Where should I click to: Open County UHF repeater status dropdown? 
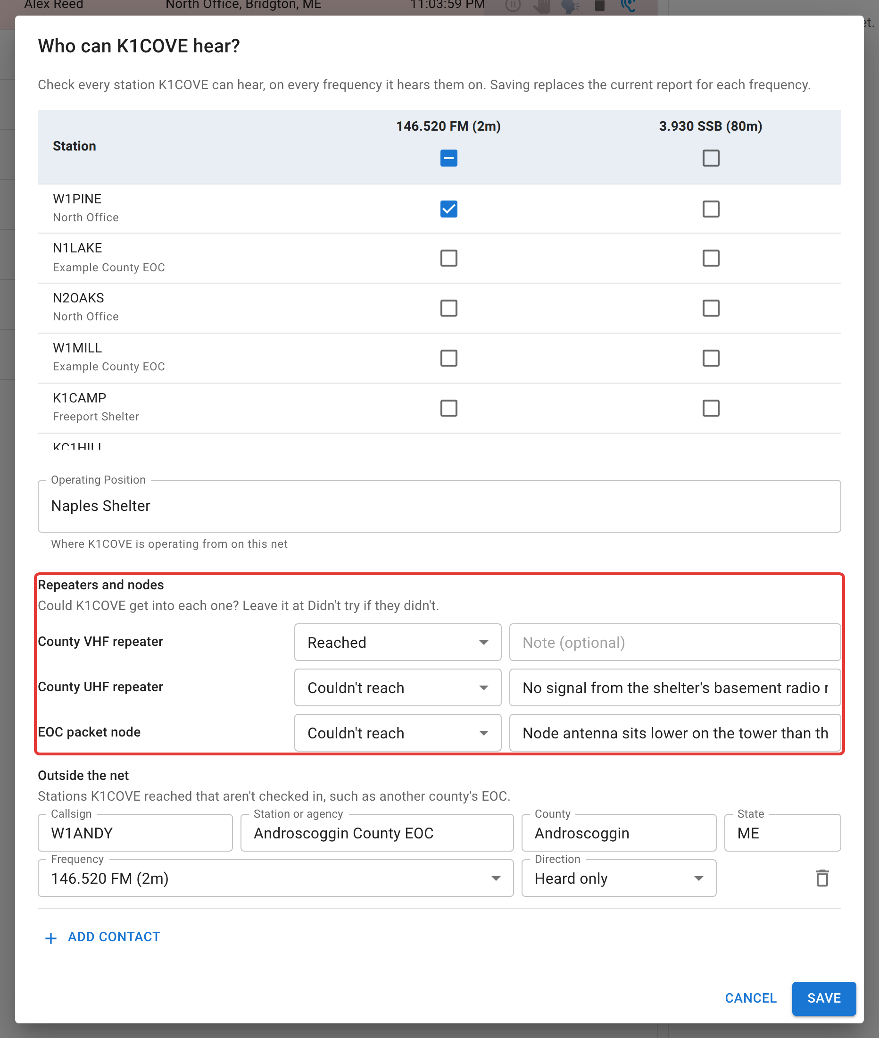tap(398, 687)
